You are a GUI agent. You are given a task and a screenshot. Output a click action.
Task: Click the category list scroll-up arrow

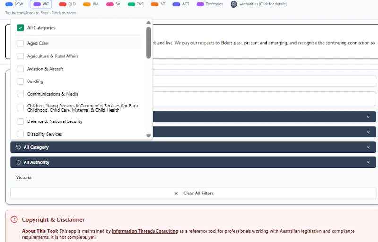[148, 22]
